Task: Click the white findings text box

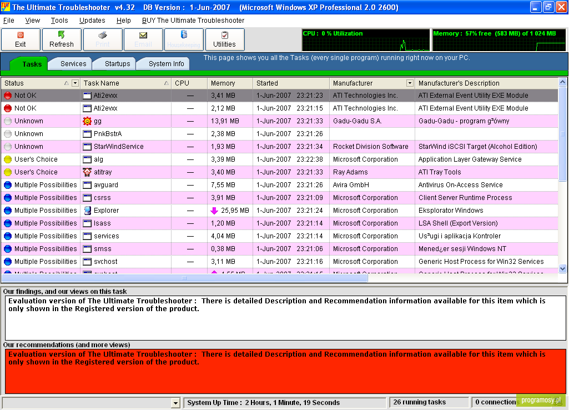Action: pyautogui.click(x=285, y=318)
